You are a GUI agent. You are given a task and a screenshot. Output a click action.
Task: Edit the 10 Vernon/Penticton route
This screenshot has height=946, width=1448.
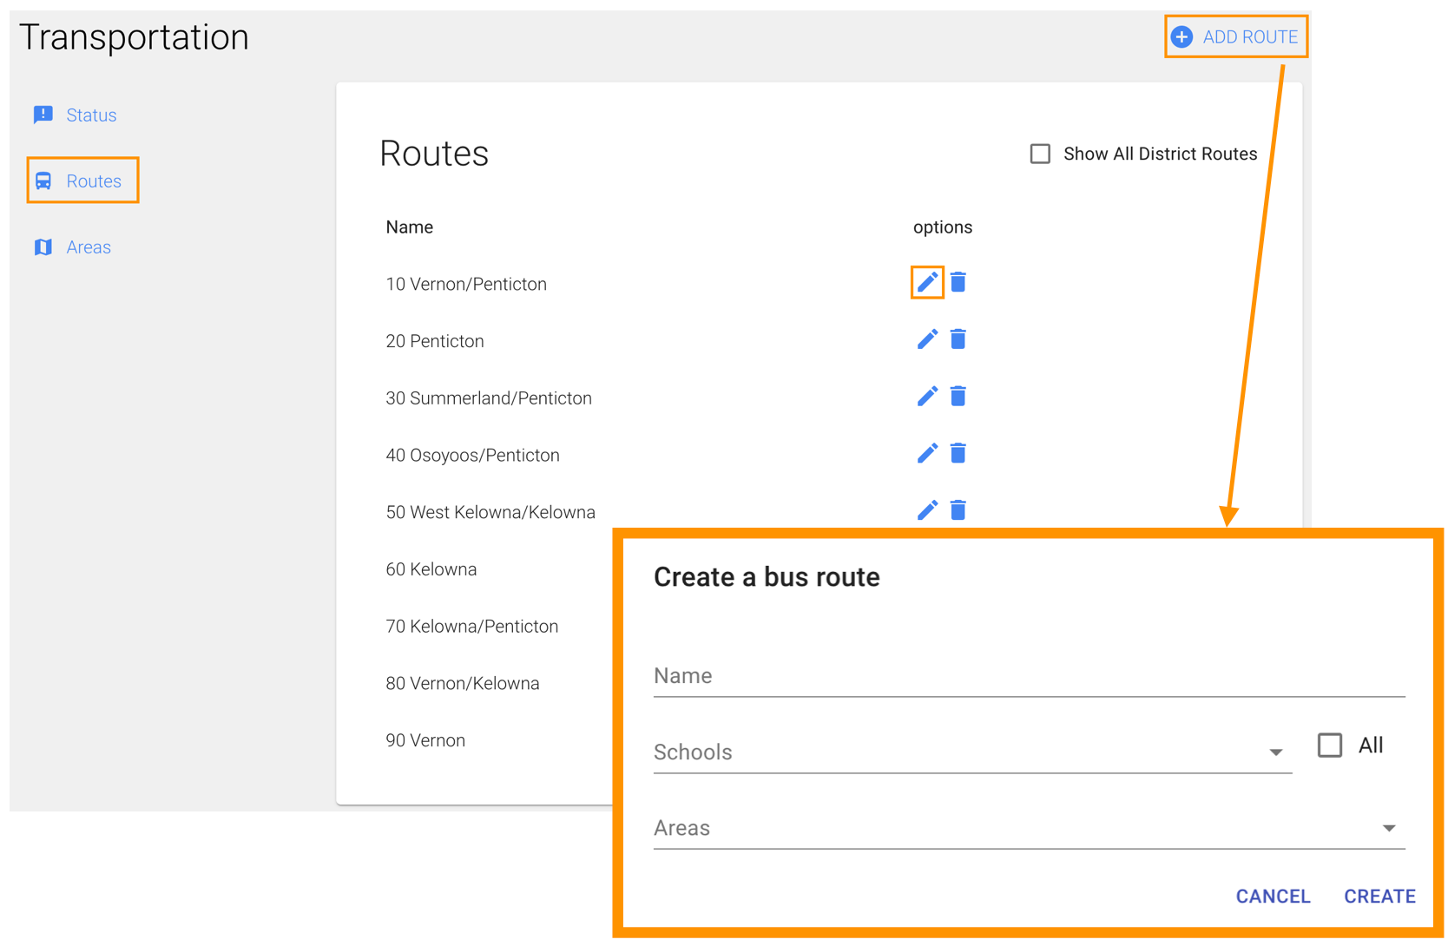pyautogui.click(x=927, y=282)
